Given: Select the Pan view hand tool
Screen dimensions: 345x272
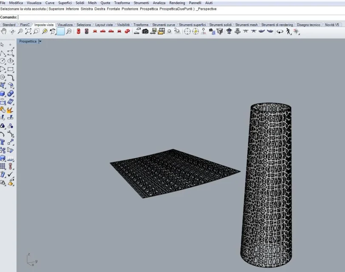Looking at the screenshot, I should [x=4, y=31].
